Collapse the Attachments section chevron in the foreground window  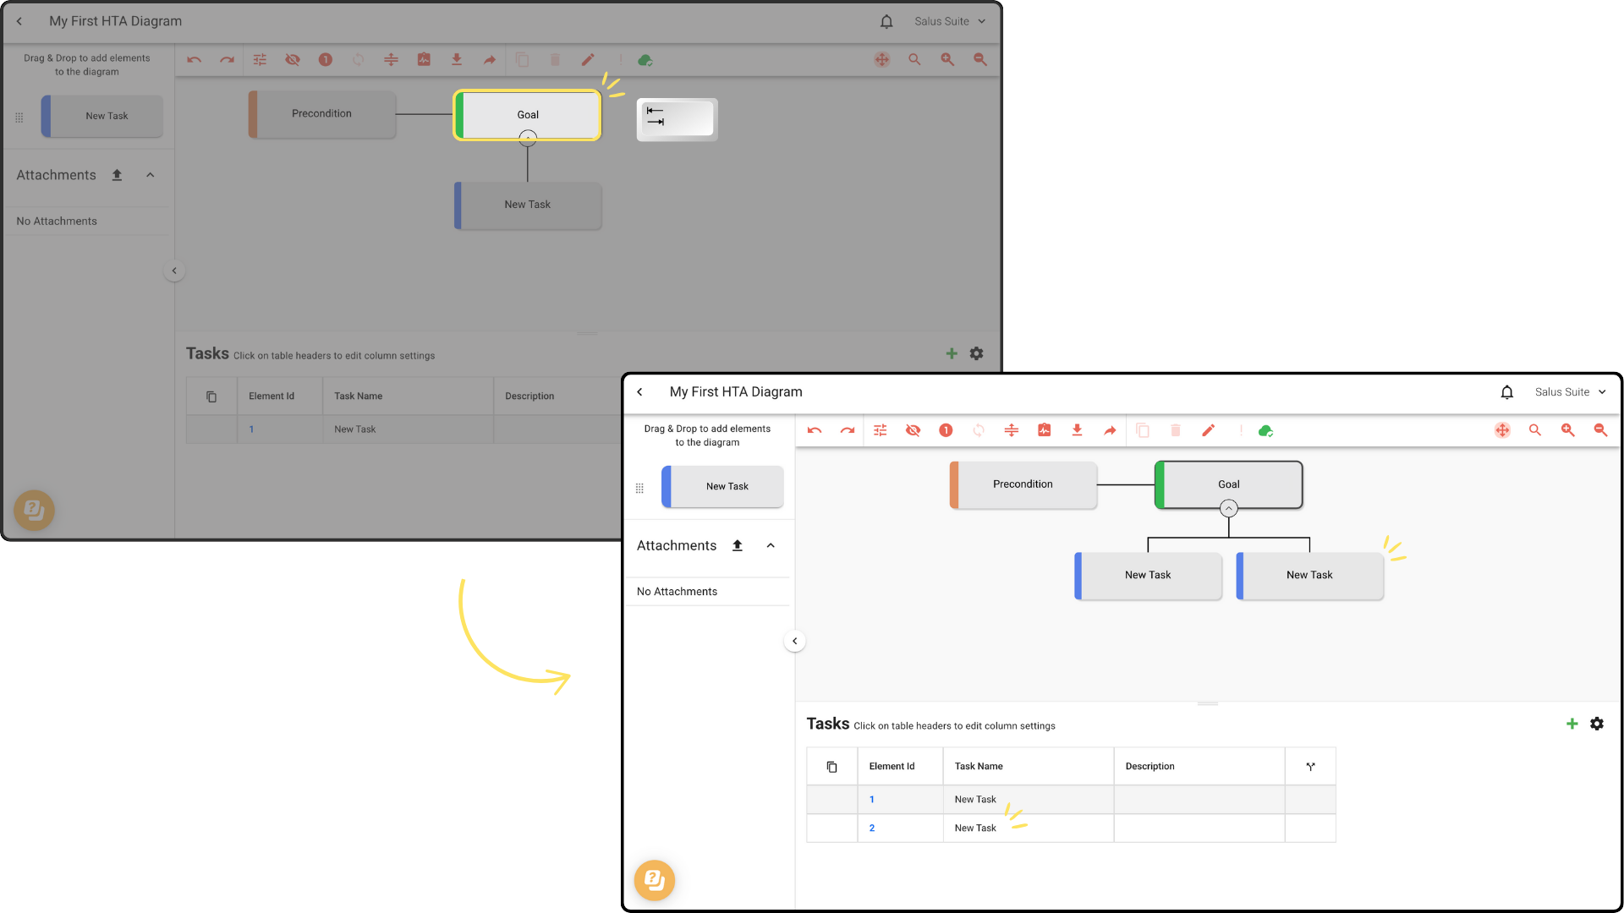[771, 546]
